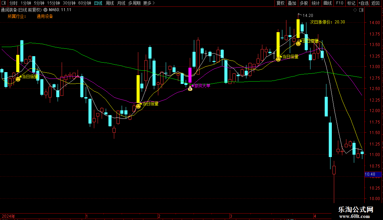
Task: Select the 日线 daily tab
Action: (98, 3)
